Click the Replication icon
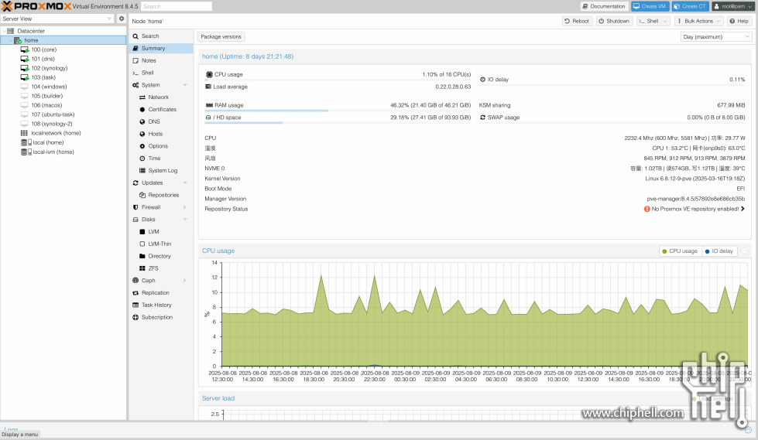Screen dimensions: 758x440 [x=135, y=293]
